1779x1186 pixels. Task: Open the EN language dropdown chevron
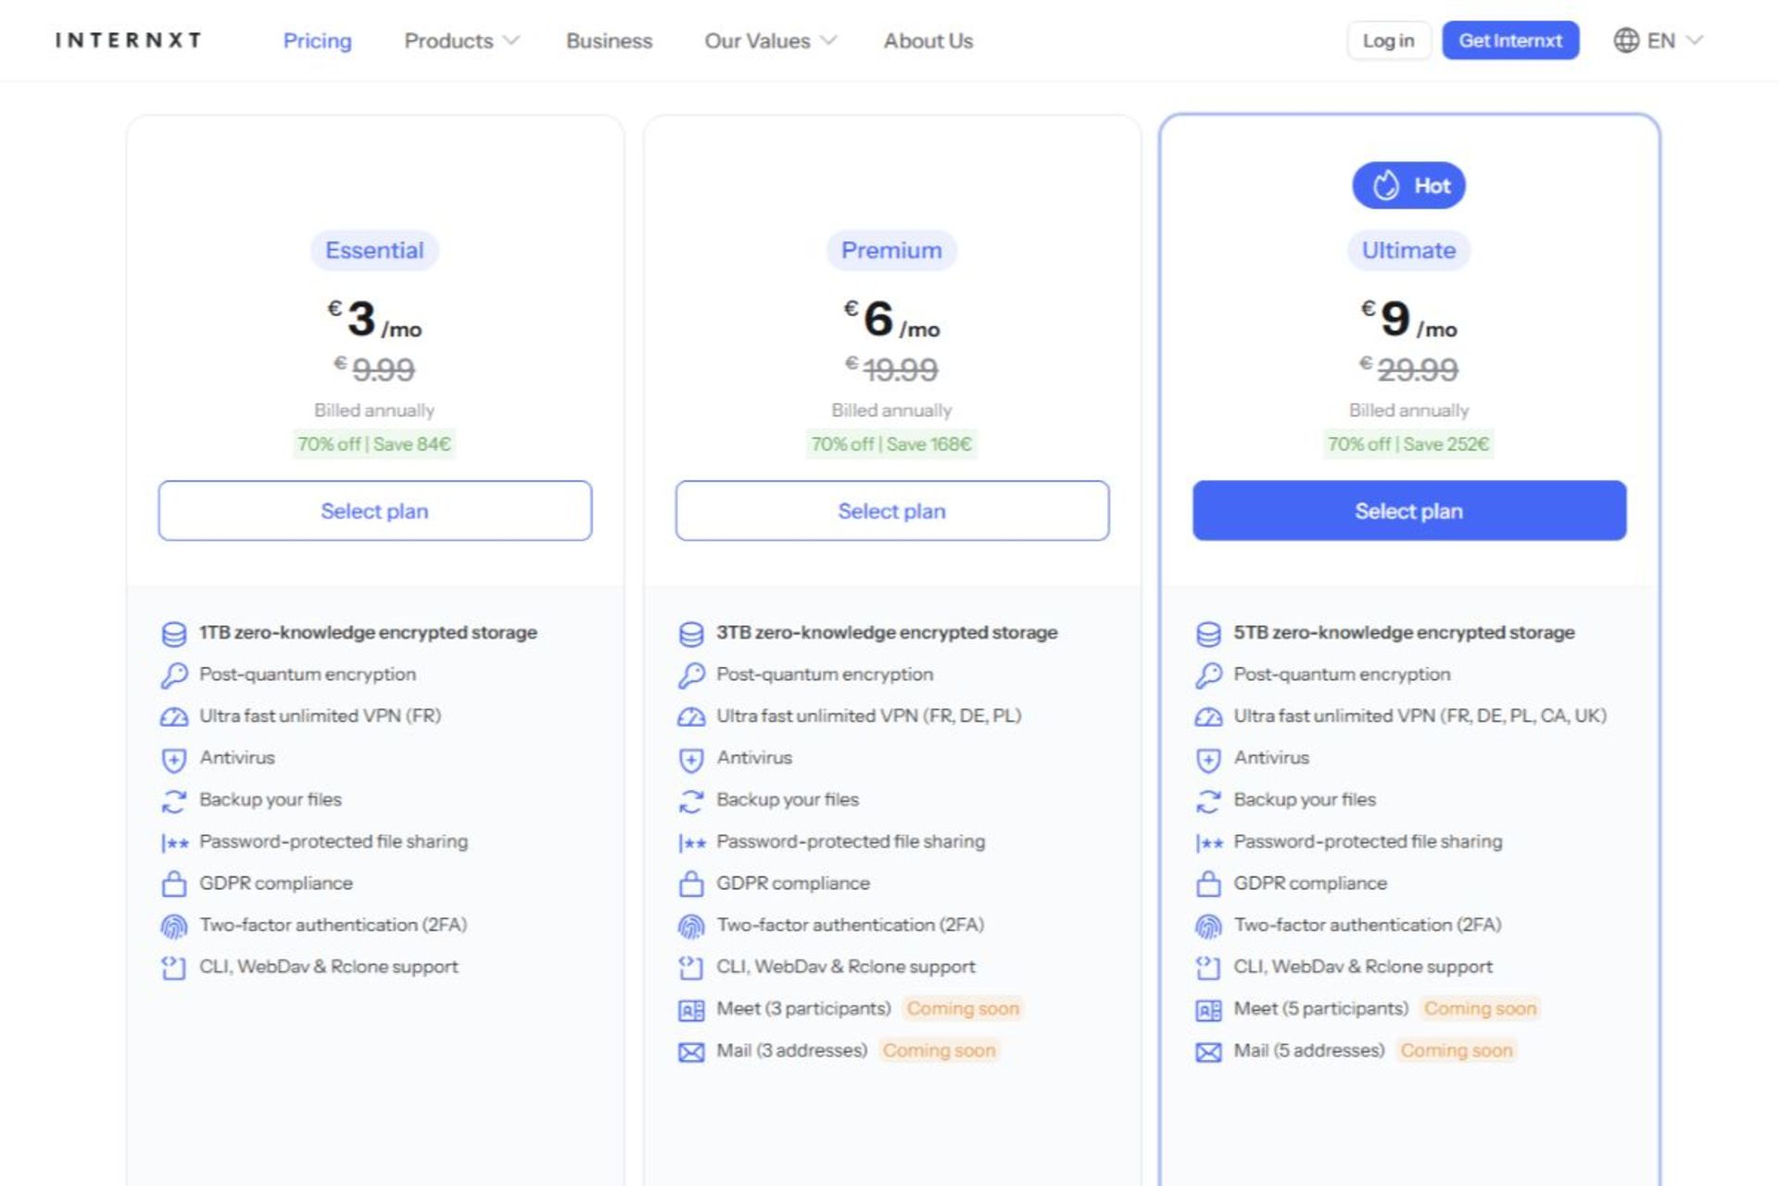click(x=1695, y=41)
